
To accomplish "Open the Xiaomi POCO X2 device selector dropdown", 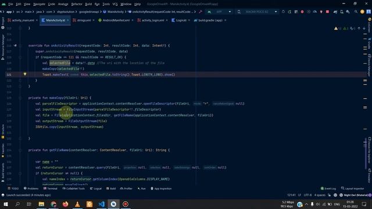I will [x=257, y=12].
